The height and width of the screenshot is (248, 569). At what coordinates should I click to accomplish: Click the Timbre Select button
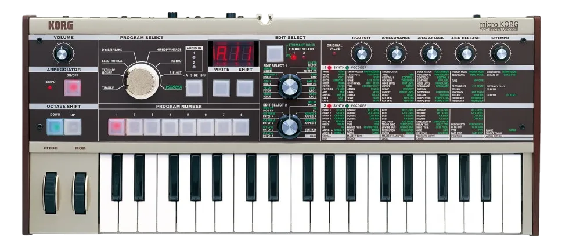[275, 53]
